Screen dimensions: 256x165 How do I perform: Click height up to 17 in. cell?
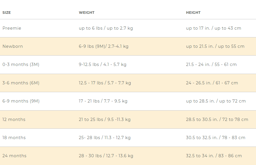point(213,28)
